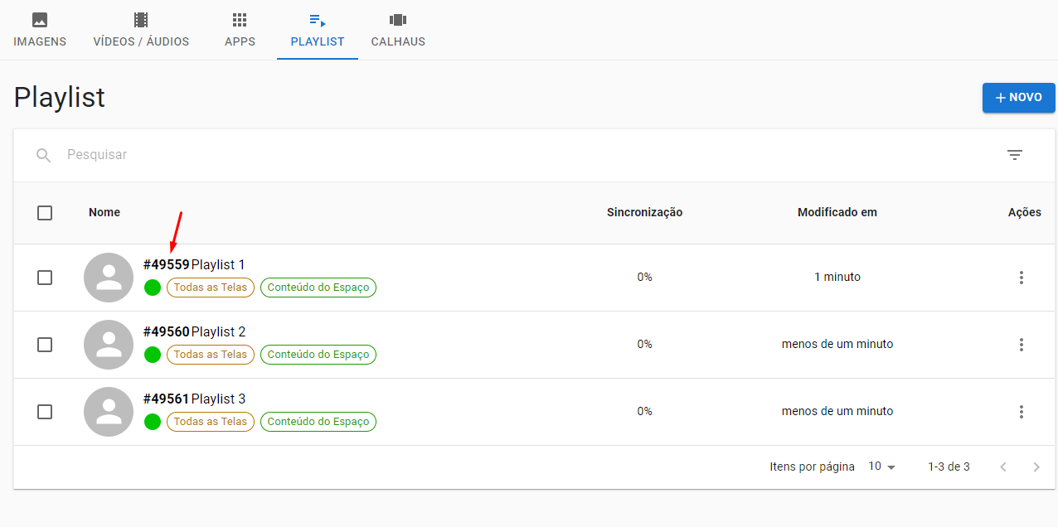Viewport: 1058px width, 527px height.
Task: Open the items per page dropdown
Action: pos(882,467)
